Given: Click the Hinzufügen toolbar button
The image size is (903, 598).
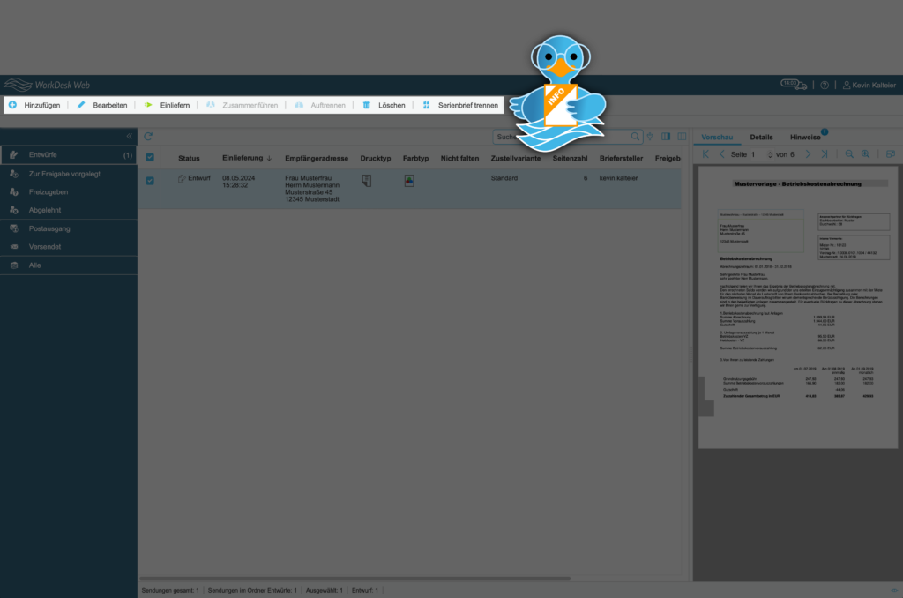Looking at the screenshot, I should (34, 105).
